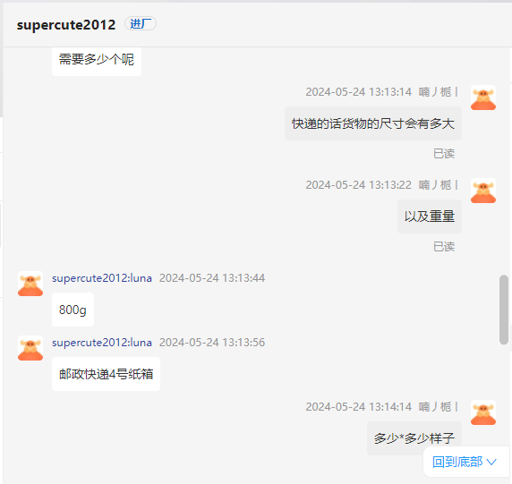Open sender avatar on 13:13:22 message

click(x=483, y=191)
